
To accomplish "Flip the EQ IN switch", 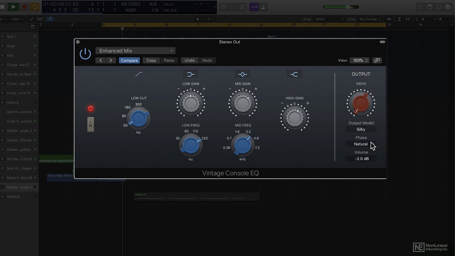I will coord(91,124).
